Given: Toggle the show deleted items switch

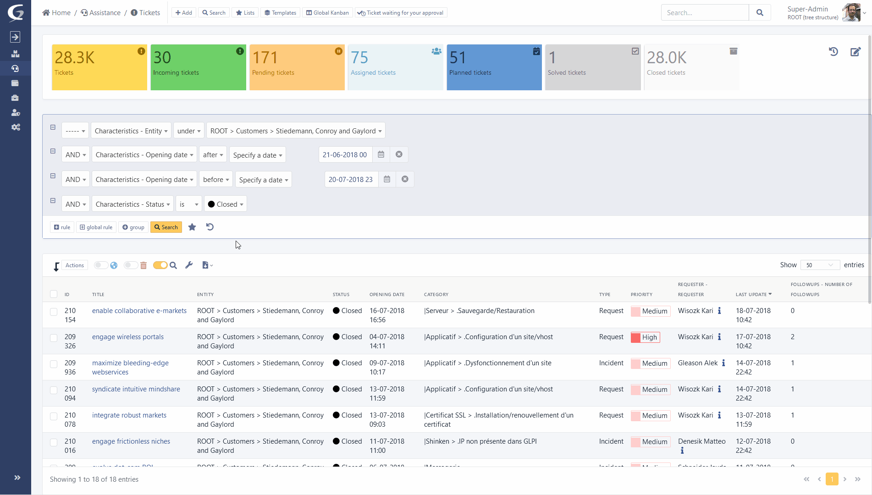Looking at the screenshot, I should [131, 265].
